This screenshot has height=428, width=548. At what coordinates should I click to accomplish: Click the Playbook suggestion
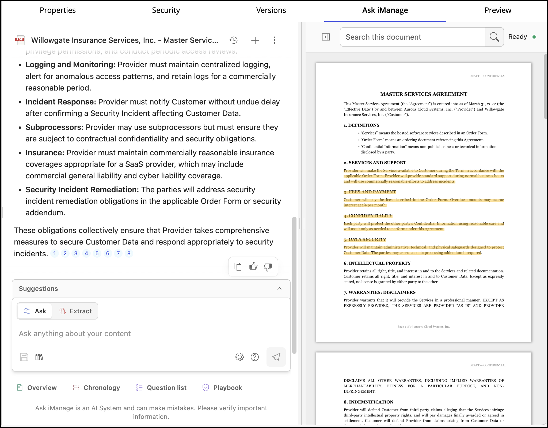(x=222, y=388)
